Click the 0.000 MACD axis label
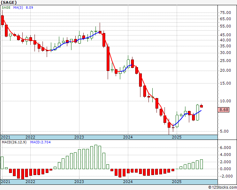The height and width of the screenshot is (190, 237). (226, 169)
